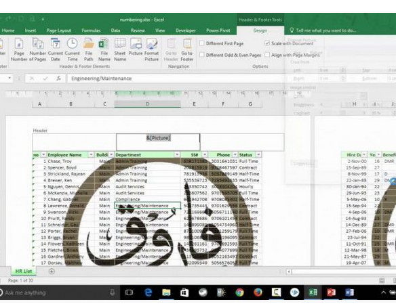The height and width of the screenshot is (304, 396).
Task: Go to Footer navigation button
Action: coord(187,49)
